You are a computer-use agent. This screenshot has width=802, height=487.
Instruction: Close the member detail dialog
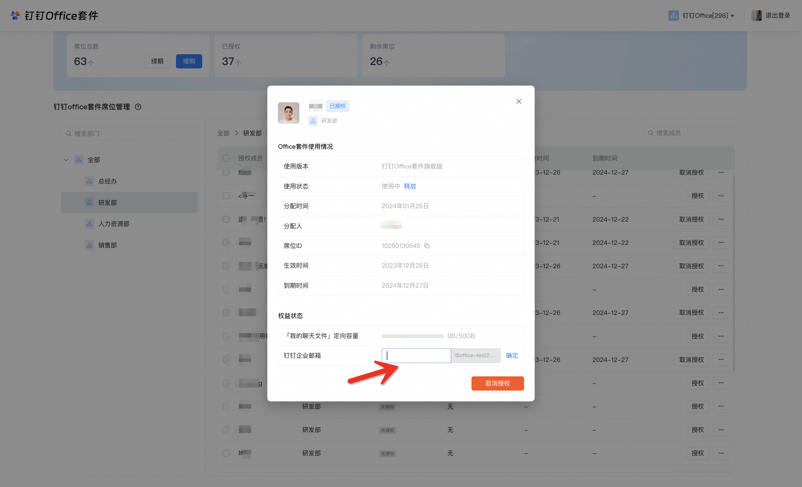click(519, 101)
